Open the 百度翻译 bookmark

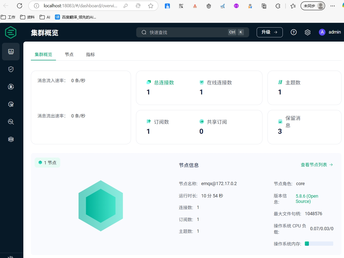[76, 17]
